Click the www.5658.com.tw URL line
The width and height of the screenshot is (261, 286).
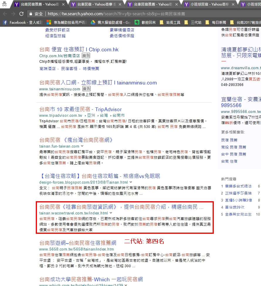[x=77, y=249]
